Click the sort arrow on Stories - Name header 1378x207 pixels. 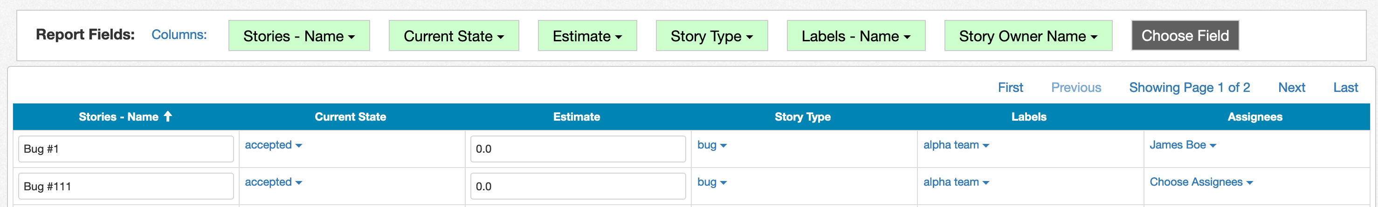click(167, 116)
